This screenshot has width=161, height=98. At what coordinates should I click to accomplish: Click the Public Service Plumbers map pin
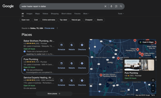[142, 55]
